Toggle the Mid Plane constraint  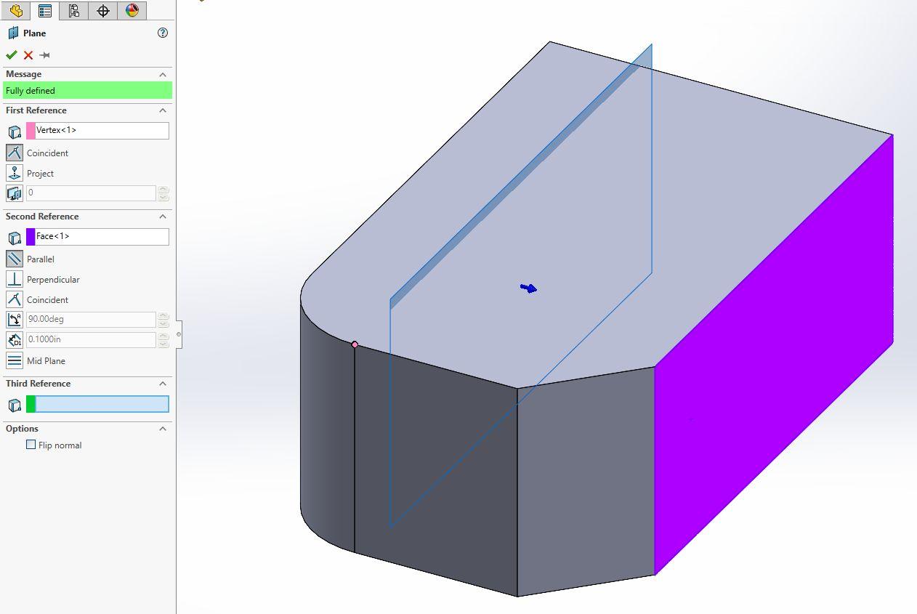tap(15, 360)
